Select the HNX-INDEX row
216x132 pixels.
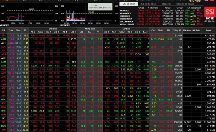click(161, 16)
